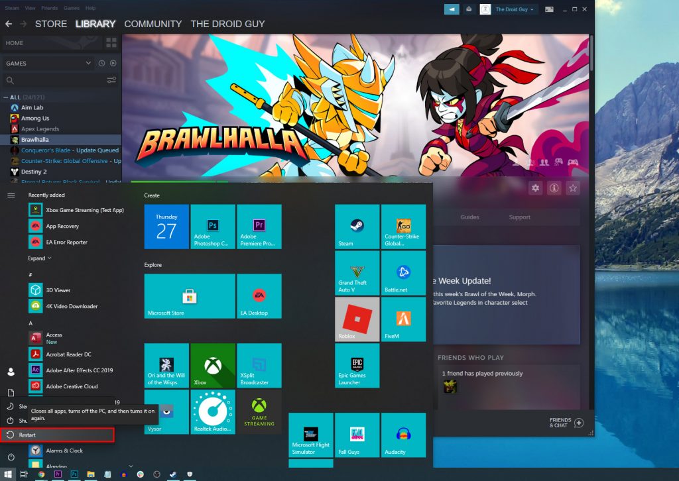Screen dimensions: 679x481
Task: Open Chrome from the taskbar
Action: coord(41,474)
